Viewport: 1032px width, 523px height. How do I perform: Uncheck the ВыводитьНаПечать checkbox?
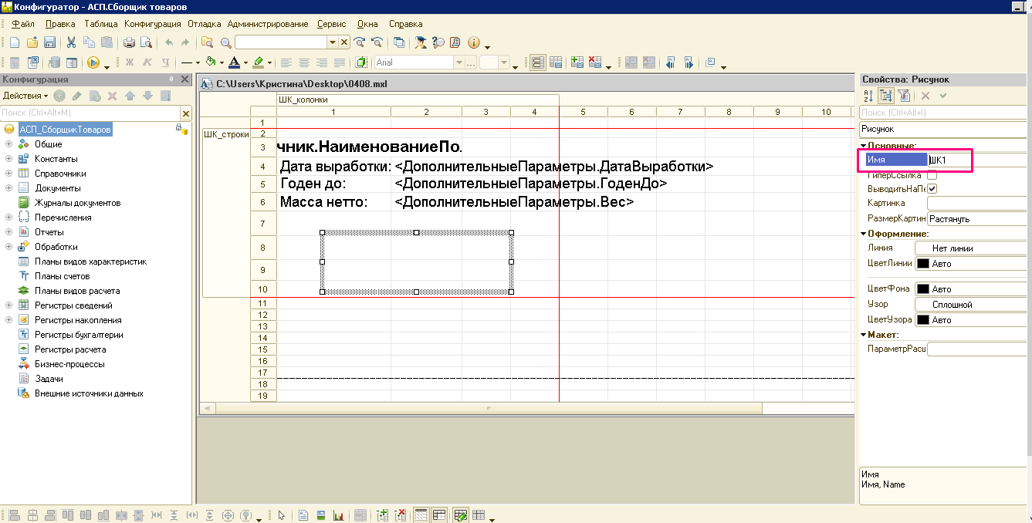[x=932, y=189]
